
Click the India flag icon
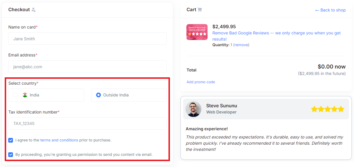tap(25, 95)
